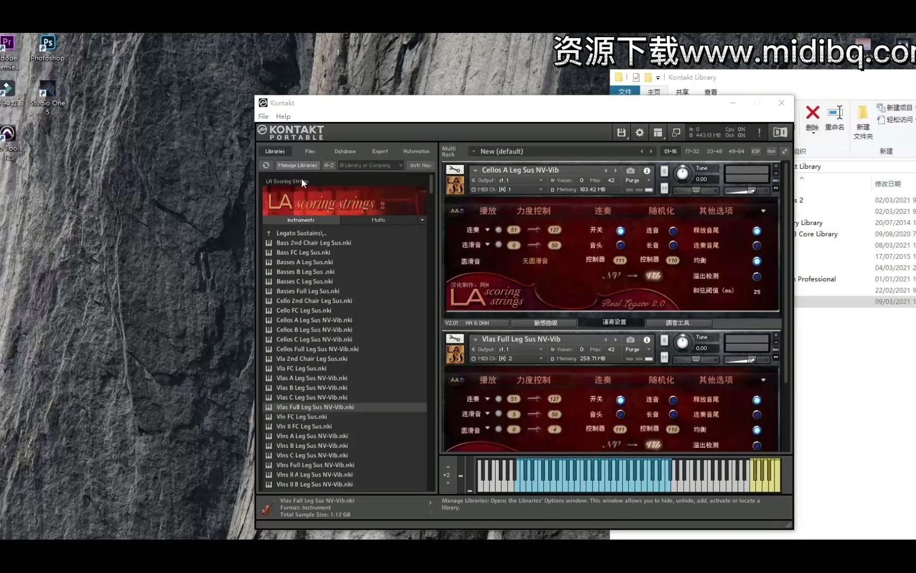Click Instr Nav button

point(420,166)
